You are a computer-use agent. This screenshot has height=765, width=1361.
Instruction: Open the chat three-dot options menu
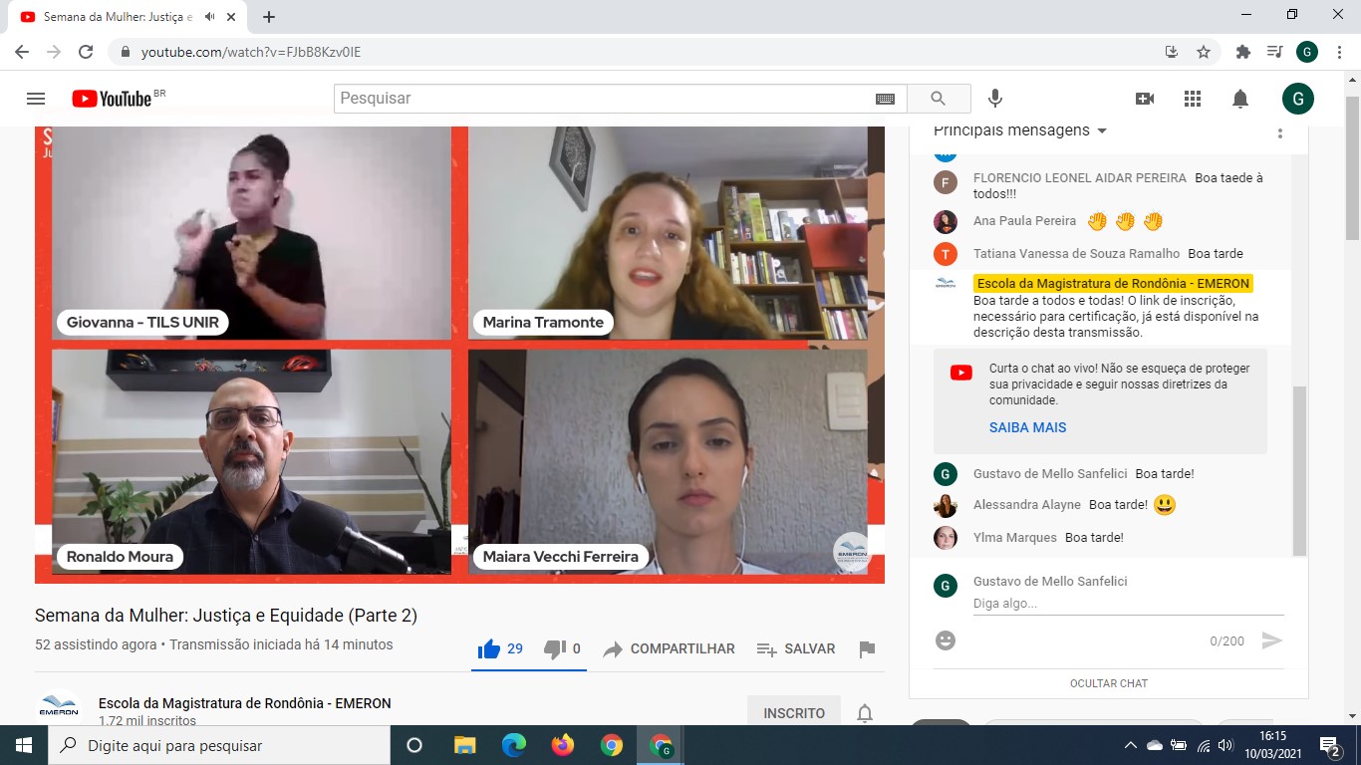tap(1280, 132)
